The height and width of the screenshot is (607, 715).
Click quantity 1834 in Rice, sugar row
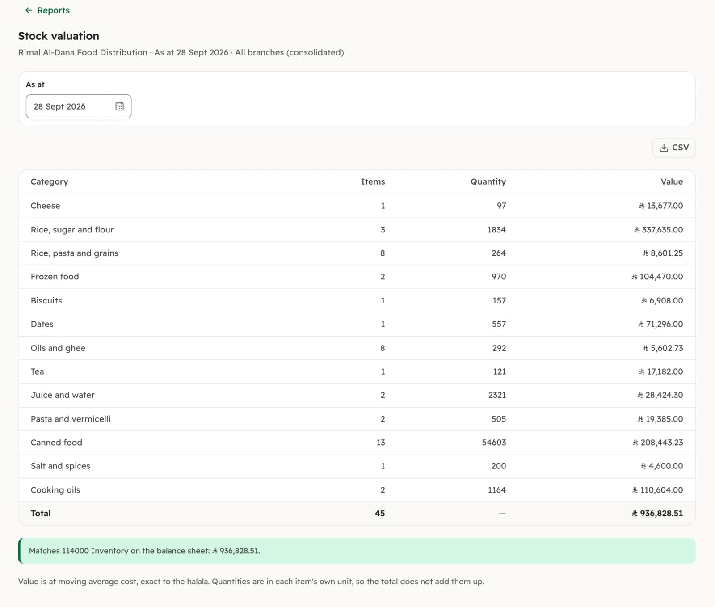tap(496, 230)
